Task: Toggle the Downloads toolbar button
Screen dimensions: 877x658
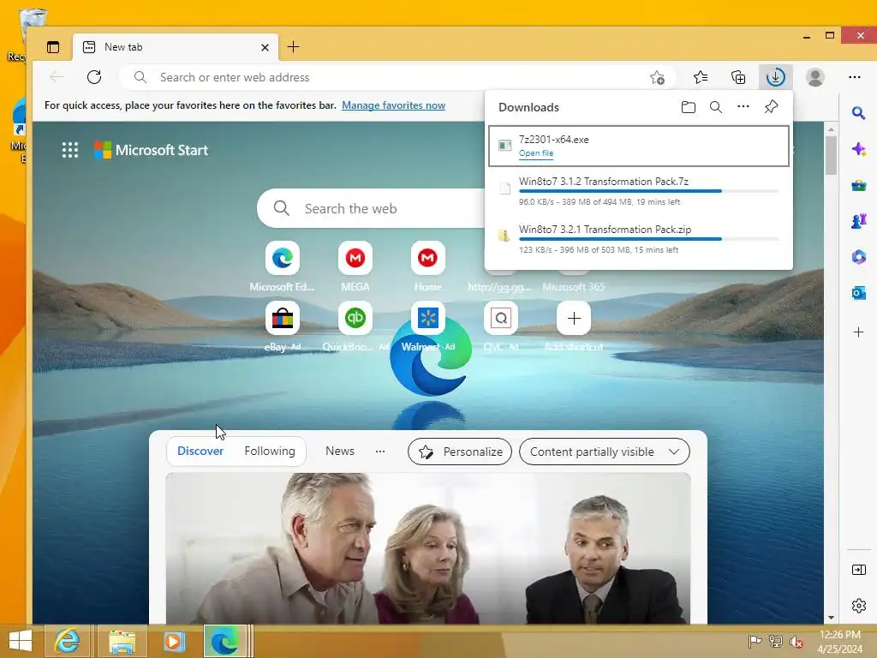Action: tap(775, 77)
